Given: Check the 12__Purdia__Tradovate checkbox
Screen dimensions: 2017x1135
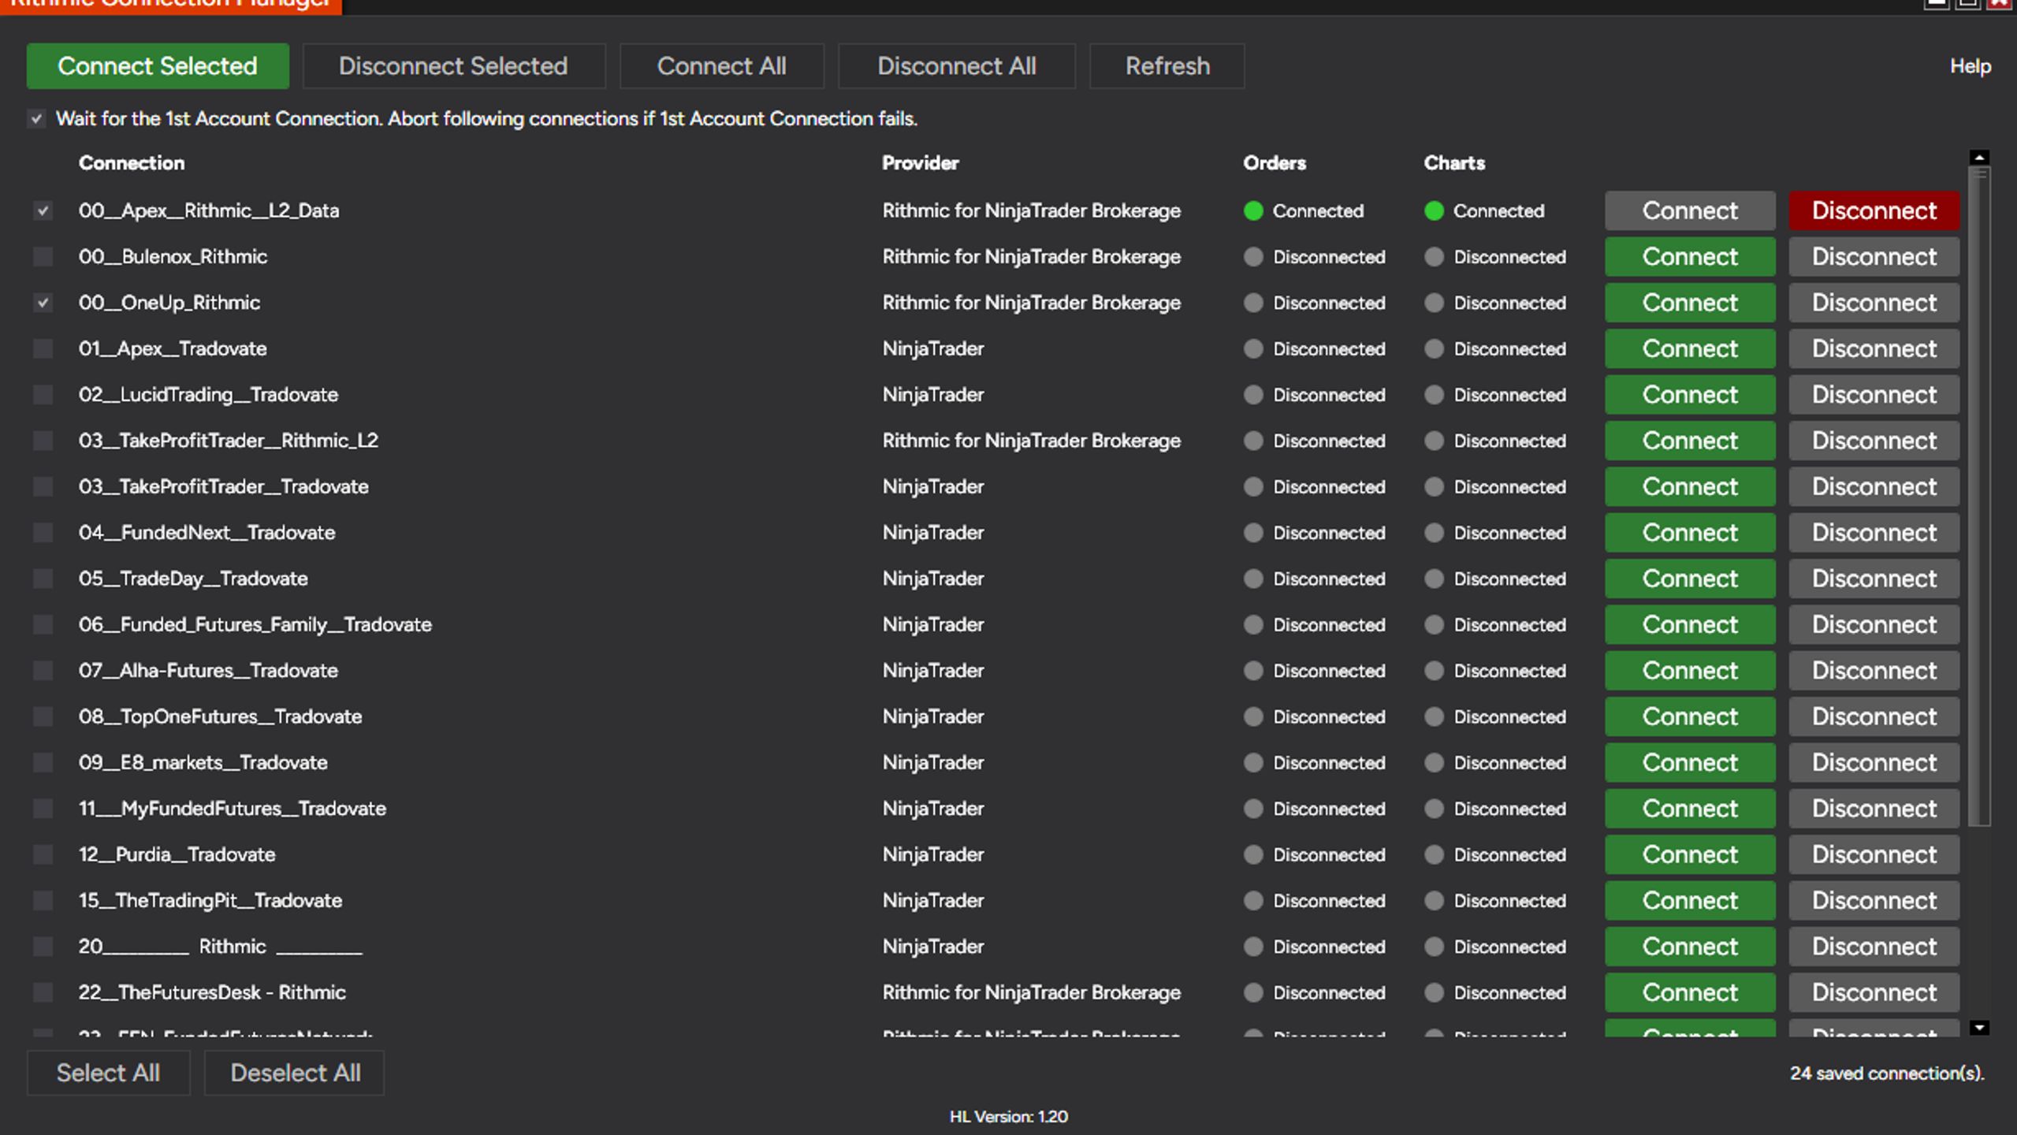Looking at the screenshot, I should (43, 854).
